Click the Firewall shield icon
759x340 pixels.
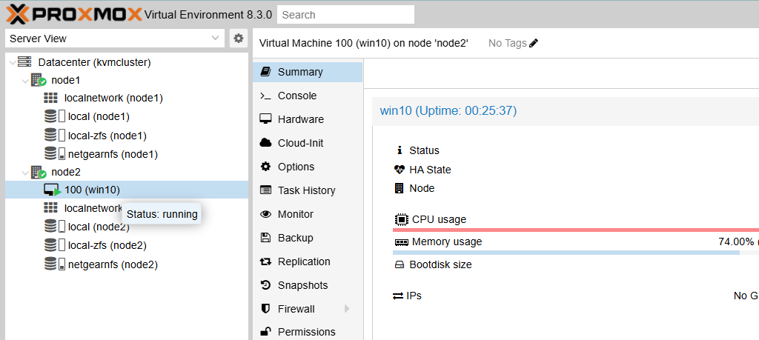(x=265, y=309)
